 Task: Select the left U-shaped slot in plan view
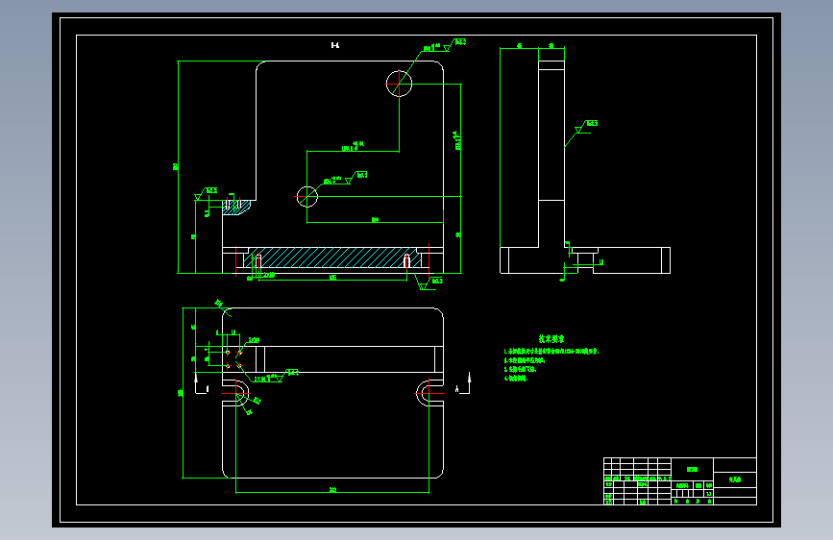[235, 393]
